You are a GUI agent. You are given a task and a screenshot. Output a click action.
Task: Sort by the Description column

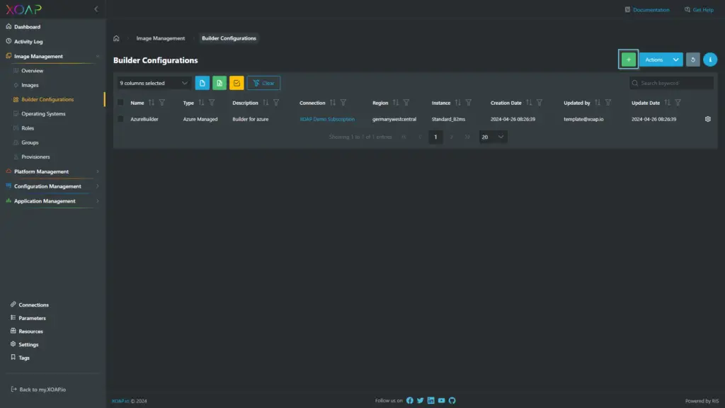[x=266, y=103]
